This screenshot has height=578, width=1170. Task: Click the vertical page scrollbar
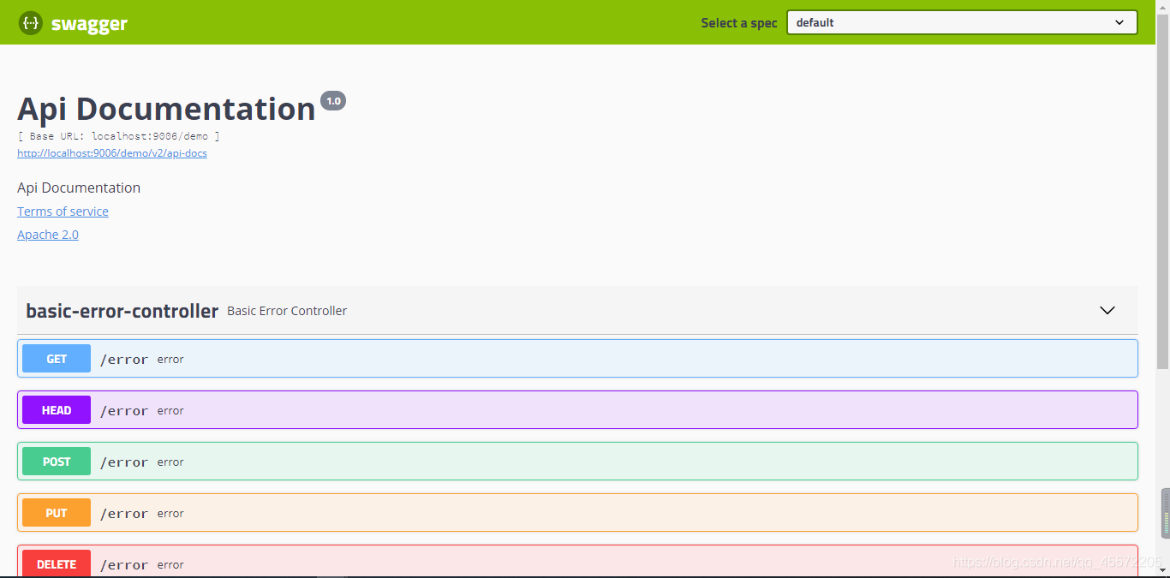[1163, 514]
